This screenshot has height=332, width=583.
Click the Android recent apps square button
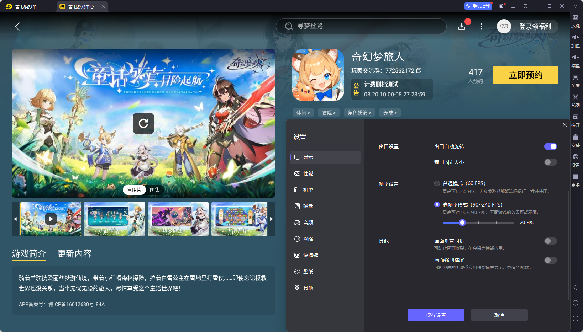click(x=575, y=318)
